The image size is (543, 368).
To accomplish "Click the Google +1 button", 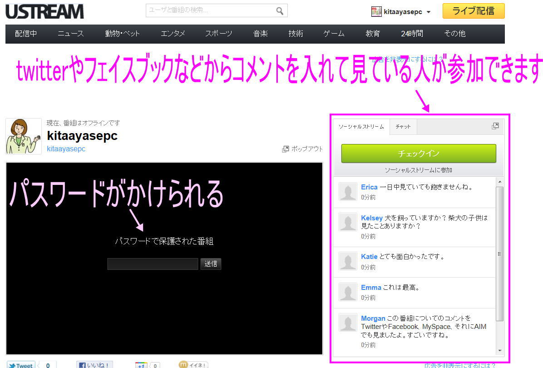I will click(141, 365).
